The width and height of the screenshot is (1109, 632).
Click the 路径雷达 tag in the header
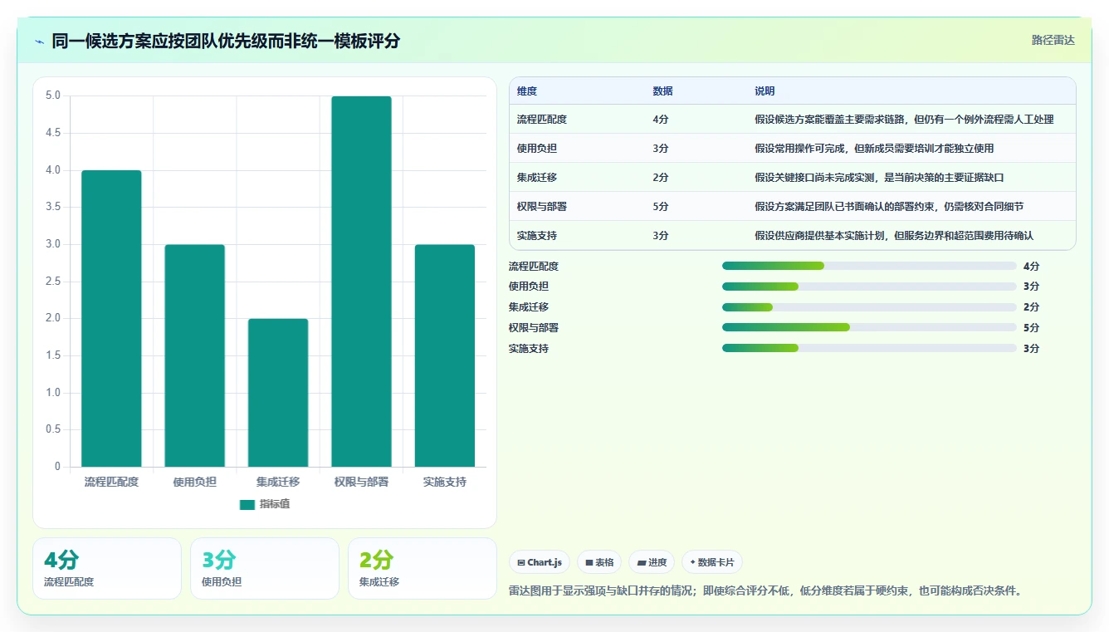point(1053,40)
